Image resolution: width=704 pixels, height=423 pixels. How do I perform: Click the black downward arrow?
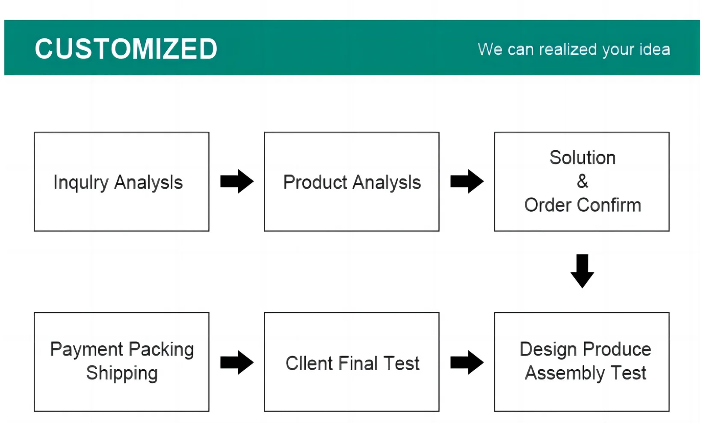point(582,271)
